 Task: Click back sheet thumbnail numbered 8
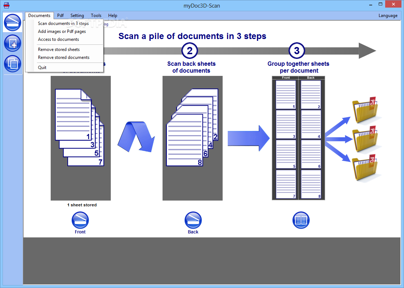pyautogui.click(x=311, y=184)
